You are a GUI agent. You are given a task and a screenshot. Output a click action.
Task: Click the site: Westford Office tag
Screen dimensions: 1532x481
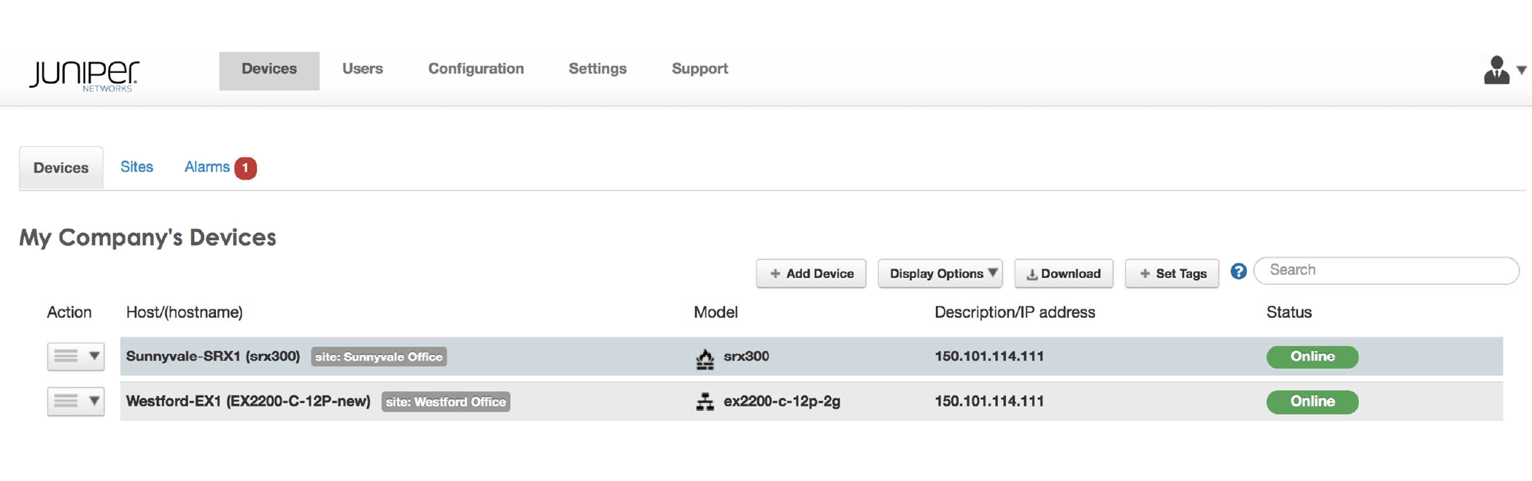(x=446, y=402)
